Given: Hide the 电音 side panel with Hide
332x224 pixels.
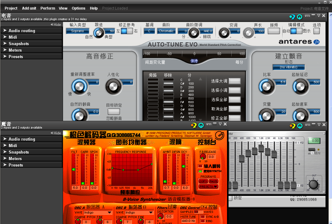Looking at the screenshot, I should click(56, 25).
